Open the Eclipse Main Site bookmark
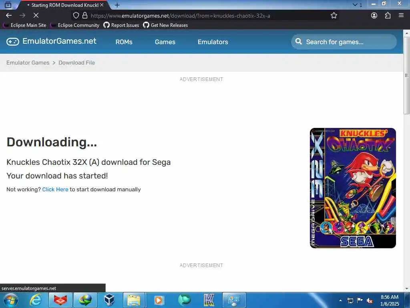The width and height of the screenshot is (410, 308). click(x=25, y=25)
